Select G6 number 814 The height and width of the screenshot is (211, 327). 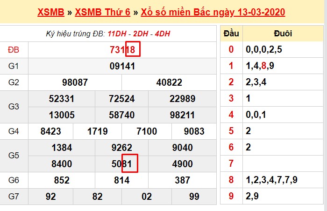(122, 180)
